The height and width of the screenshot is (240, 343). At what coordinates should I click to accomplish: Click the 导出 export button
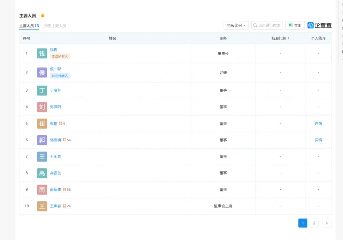pos(295,25)
